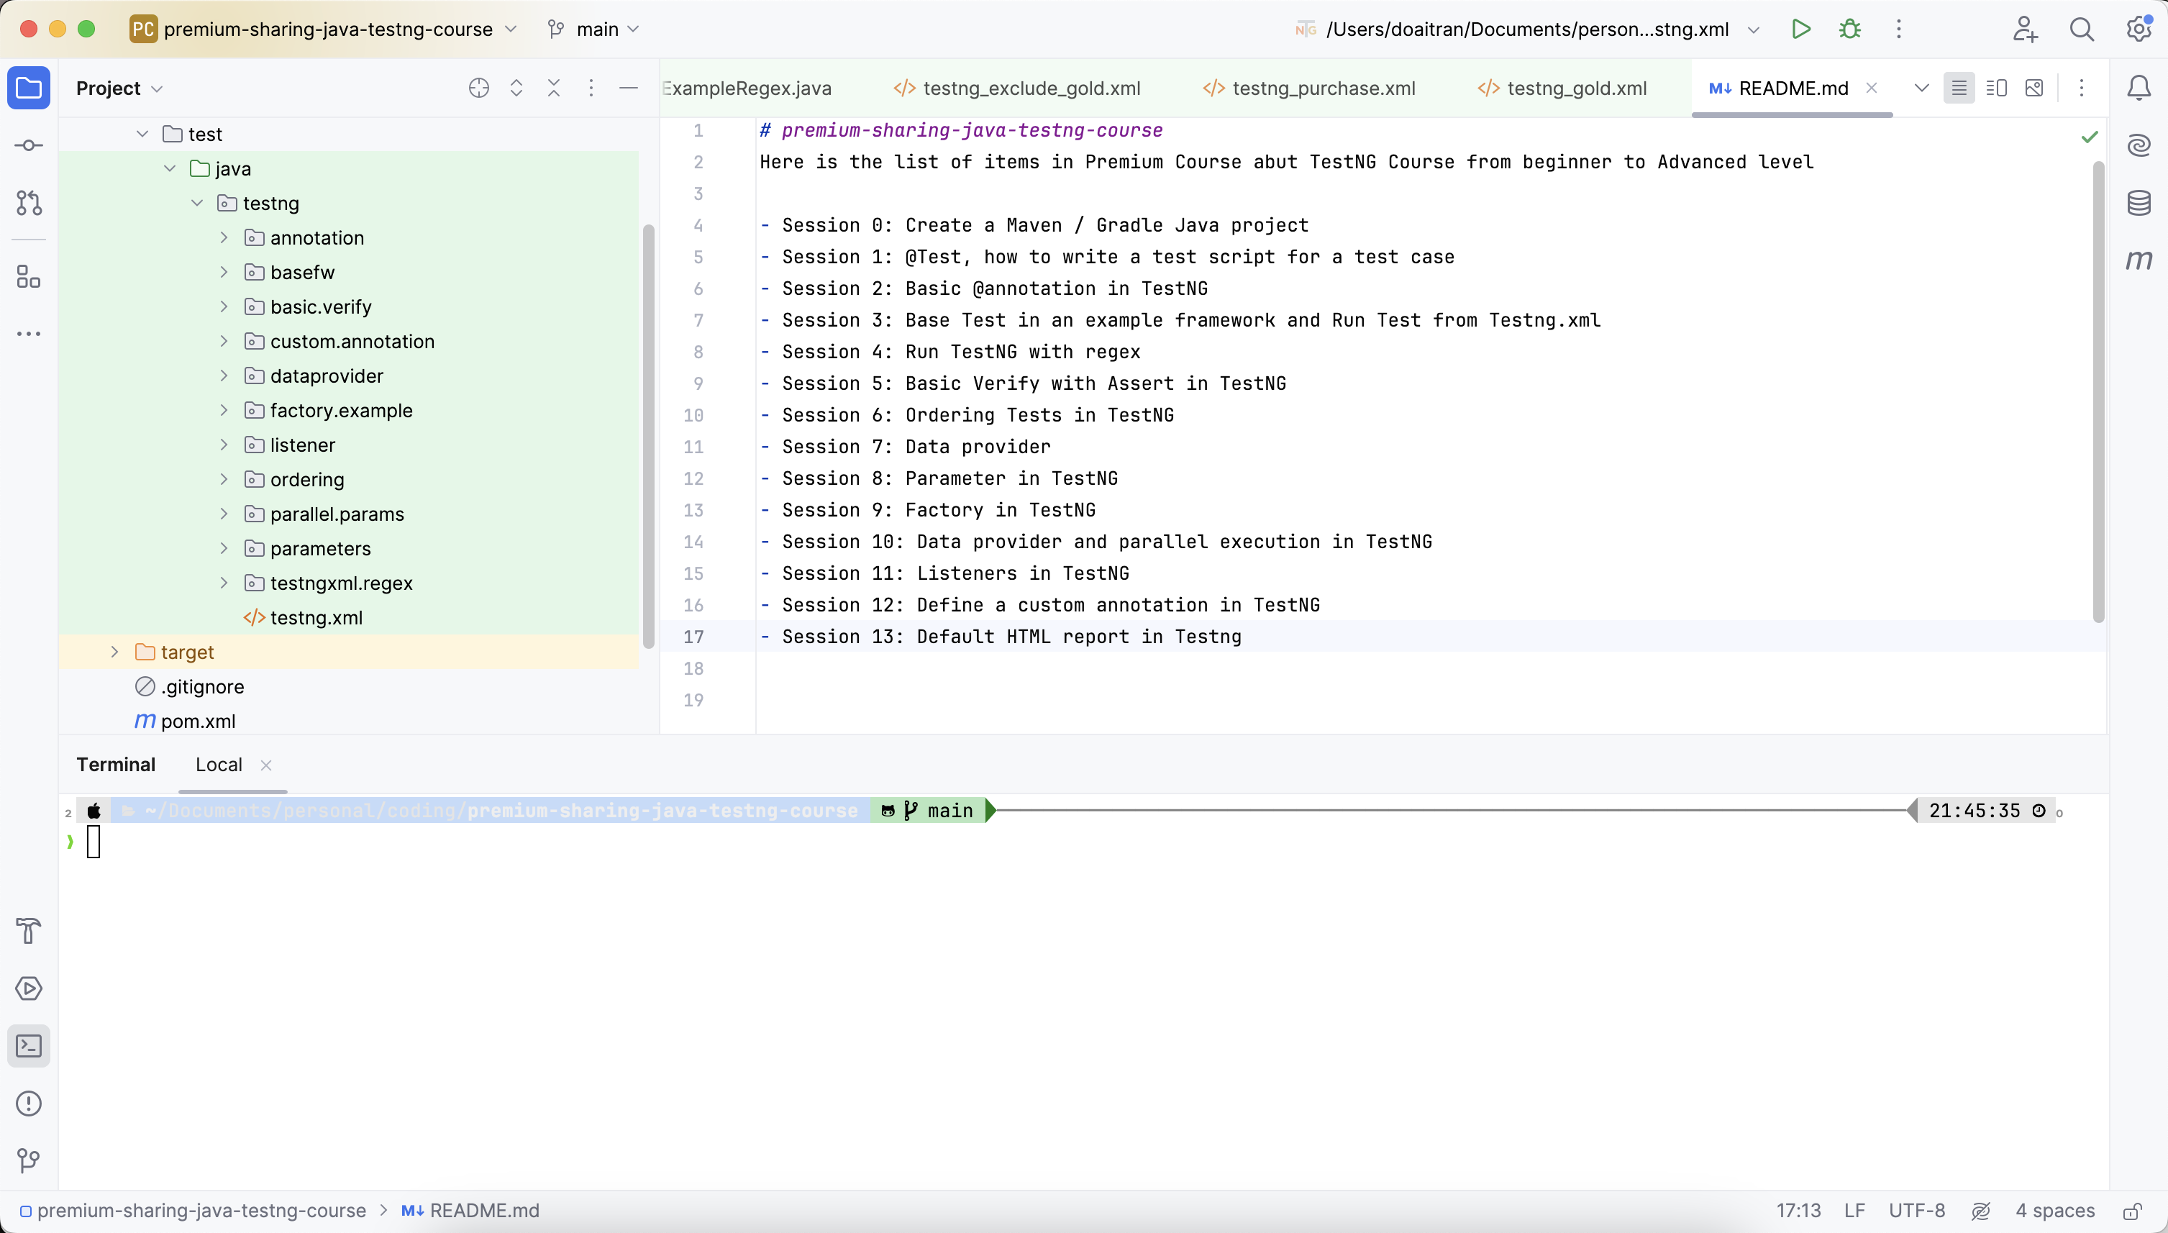Viewport: 2168px width, 1233px height.
Task: Click 4 spaces indent setting
Action: click(2054, 1211)
